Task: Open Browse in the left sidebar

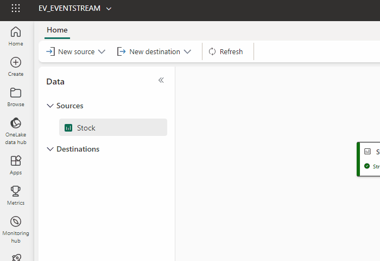Action: (16, 97)
